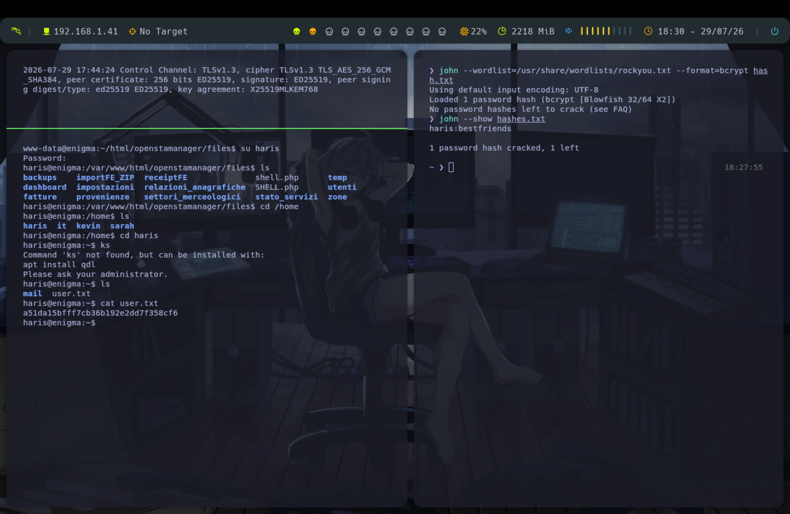Click the bold blue "mail" directory name
This screenshot has height=514, width=790.
pos(33,294)
